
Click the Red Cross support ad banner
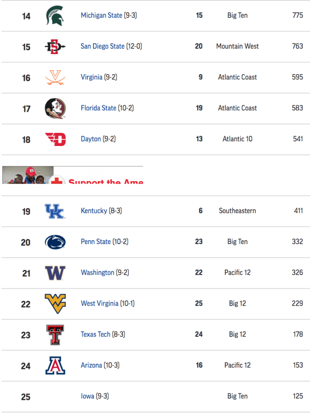tap(73, 175)
